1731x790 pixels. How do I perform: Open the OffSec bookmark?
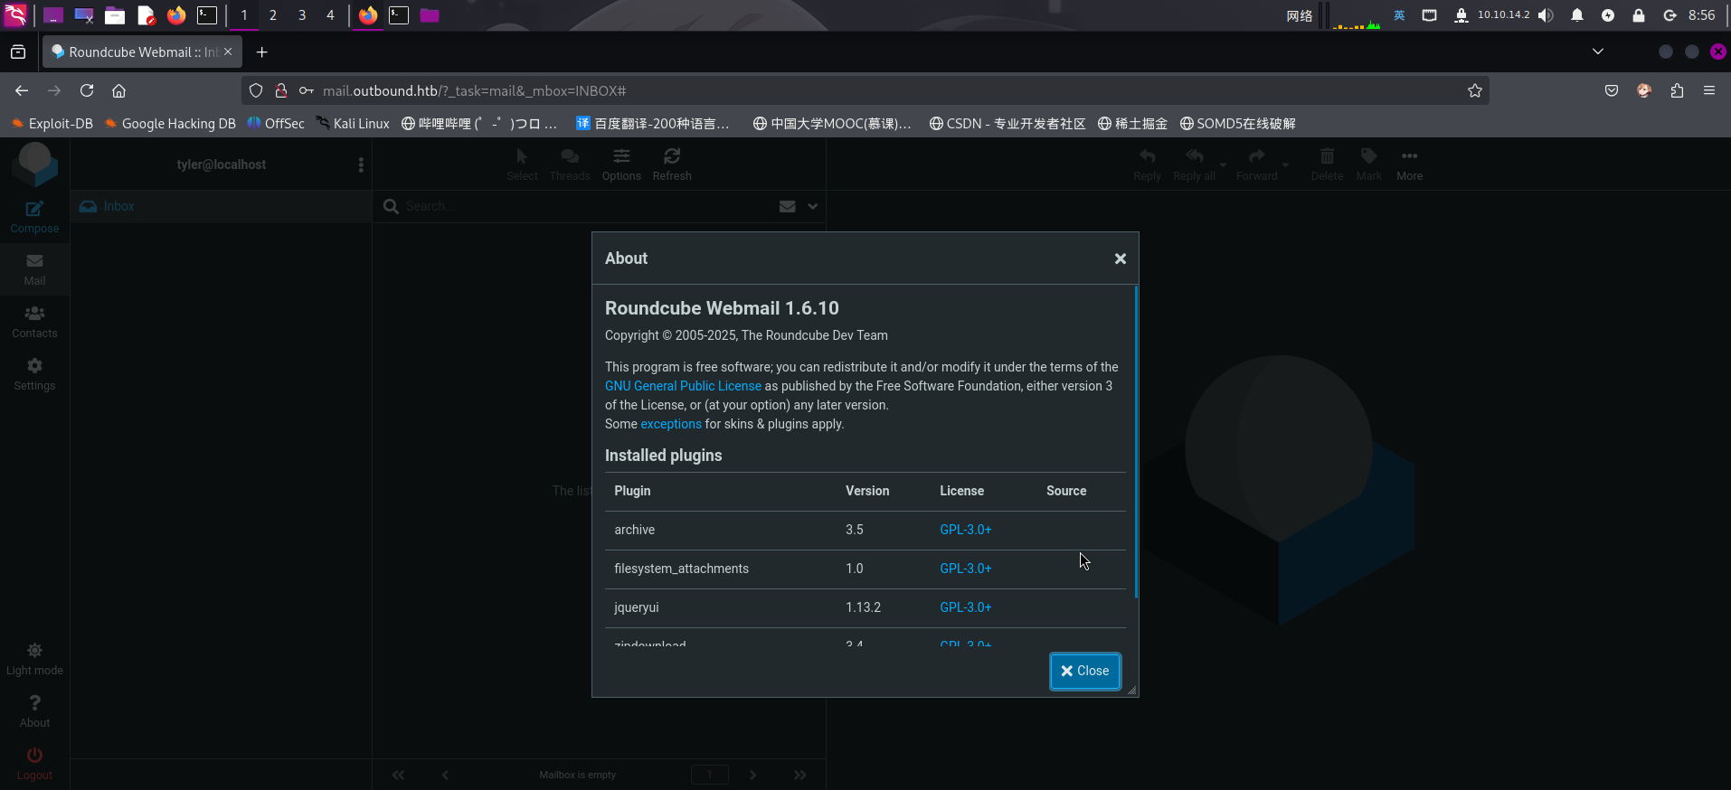[276, 124]
